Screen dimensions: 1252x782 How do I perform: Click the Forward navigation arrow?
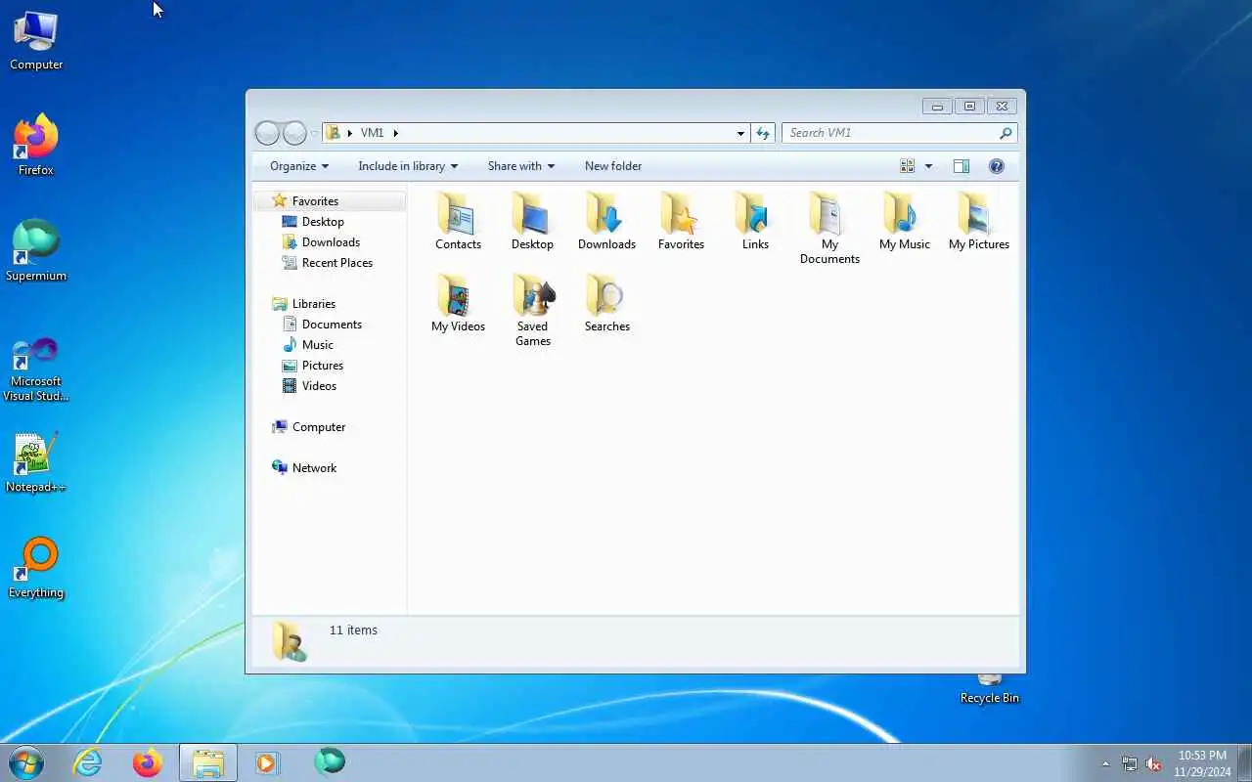coord(294,133)
